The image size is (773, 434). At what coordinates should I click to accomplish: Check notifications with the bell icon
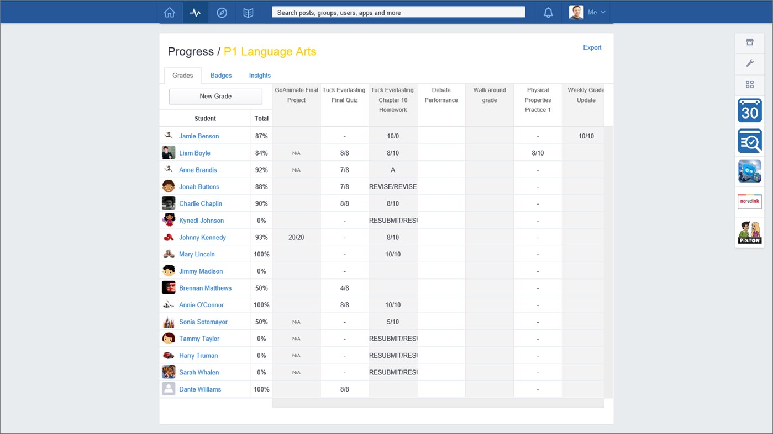tap(548, 12)
